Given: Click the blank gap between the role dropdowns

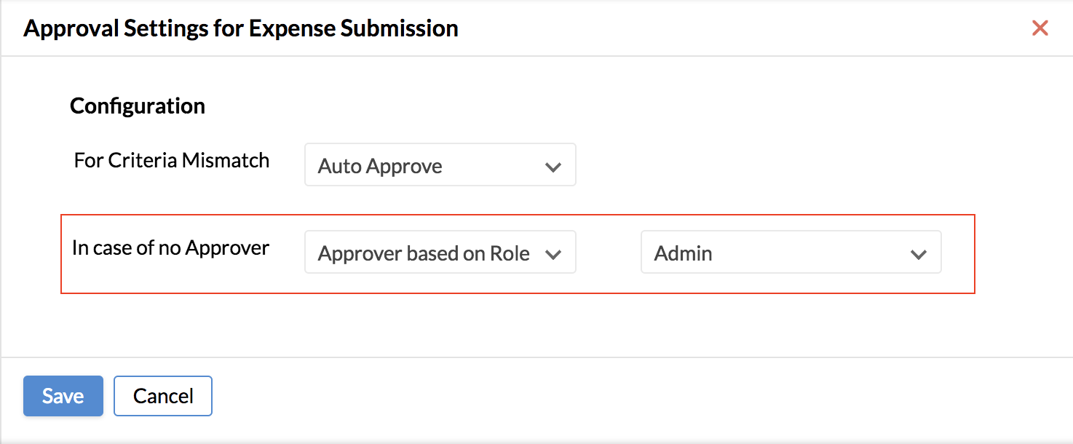Looking at the screenshot, I should pos(609,252).
